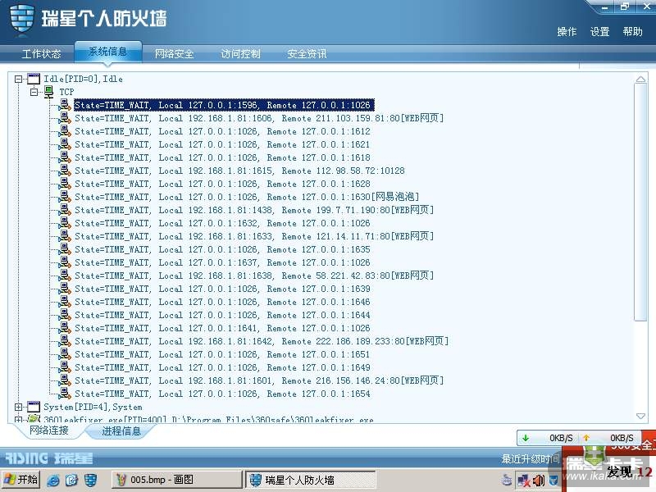Click the network computers tray icon

coord(524,481)
